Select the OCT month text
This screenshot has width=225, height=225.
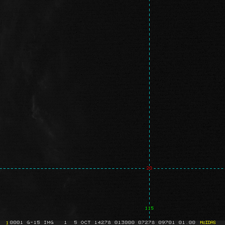[x=85, y=222]
